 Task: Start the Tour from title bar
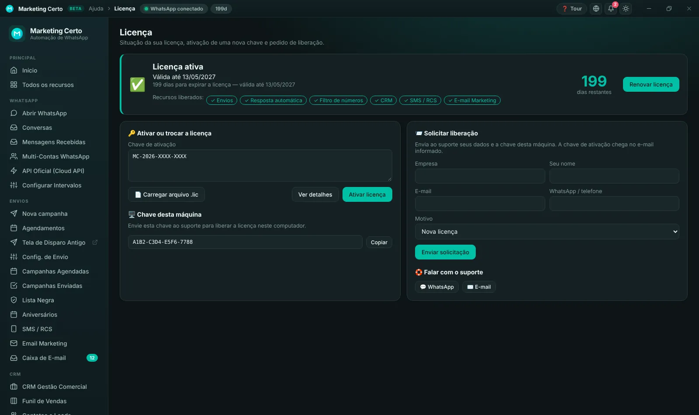tap(572, 9)
